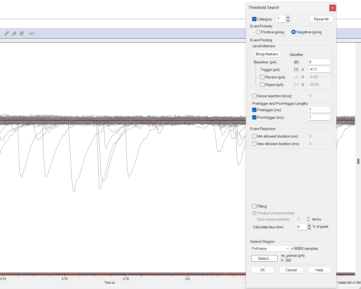Toggle the Post-trigger (ms) checkbox
Screen dimensions: 361x289
tap(254, 117)
